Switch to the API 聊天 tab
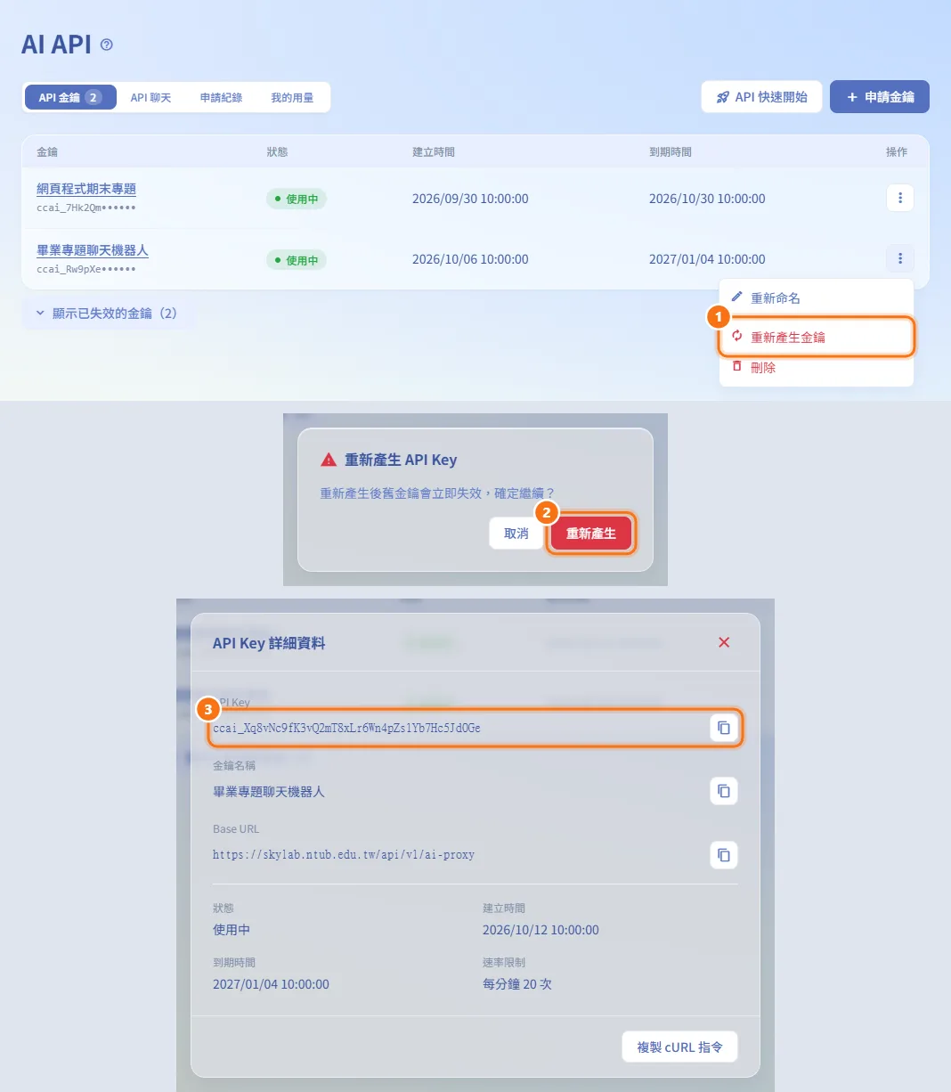The width and height of the screenshot is (951, 1092). [x=150, y=97]
